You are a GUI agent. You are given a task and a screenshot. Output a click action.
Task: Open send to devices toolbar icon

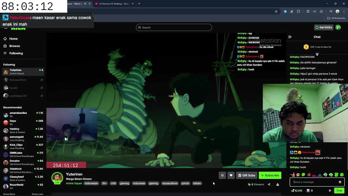(321, 11)
